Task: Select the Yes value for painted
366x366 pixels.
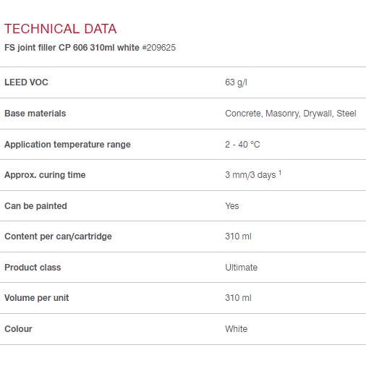Action: point(232,206)
